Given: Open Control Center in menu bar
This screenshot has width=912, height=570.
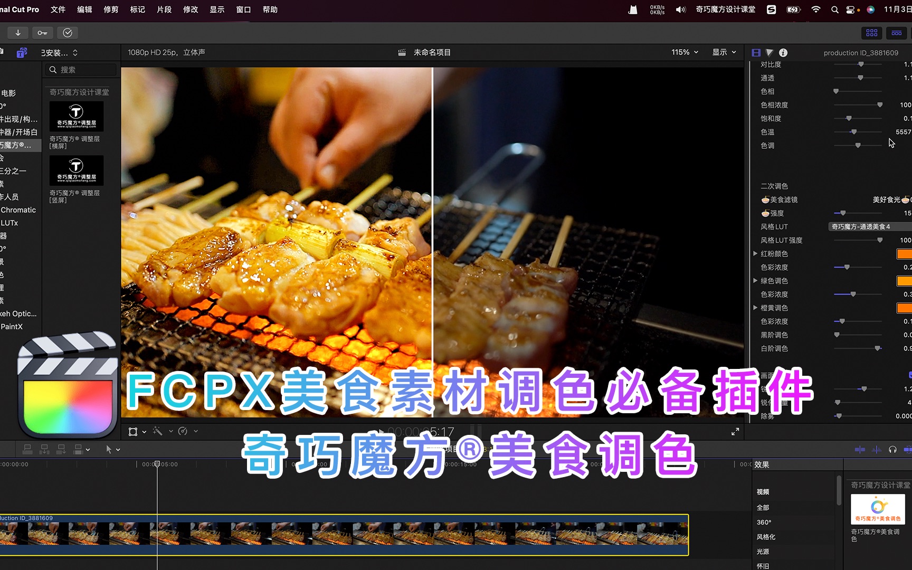Looking at the screenshot, I should point(851,9).
